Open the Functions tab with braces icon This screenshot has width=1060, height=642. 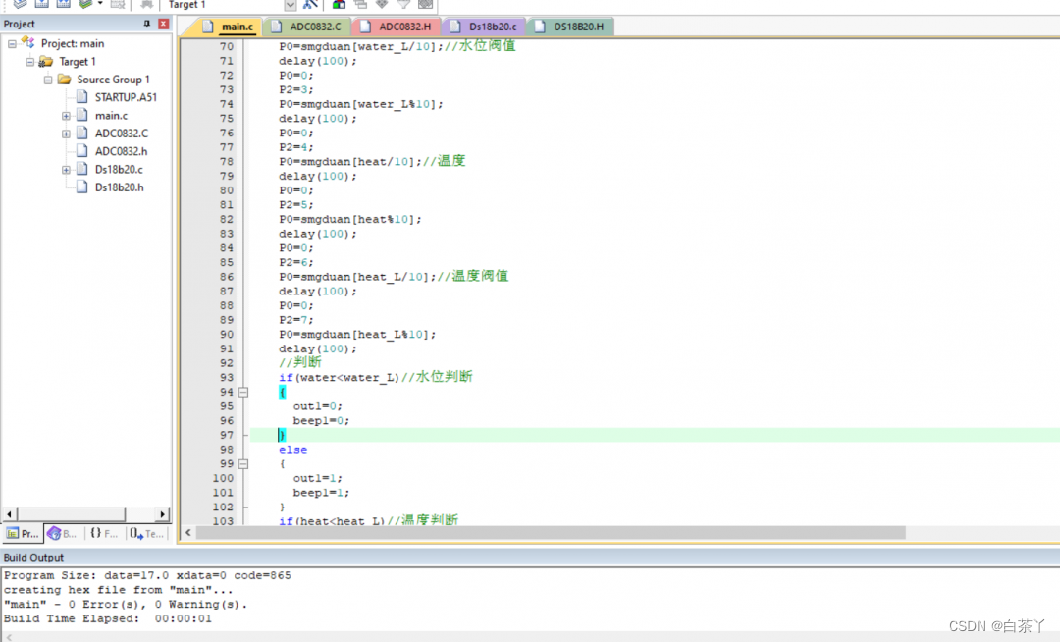coord(104,534)
